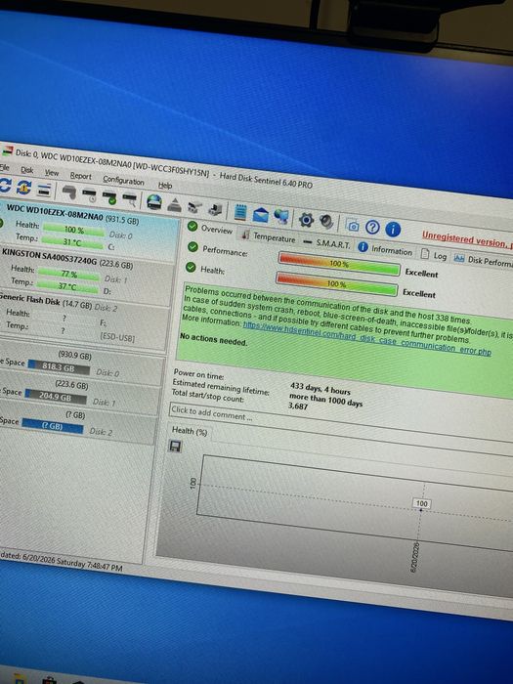This screenshot has width=513, height=684.
Task: Click the WDC disk green Health 100 % bar
Action: [x=73, y=230]
